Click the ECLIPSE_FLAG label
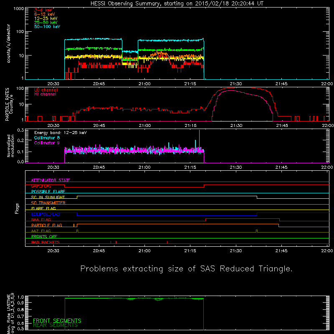Screen dimensions: 334x334 46,214
